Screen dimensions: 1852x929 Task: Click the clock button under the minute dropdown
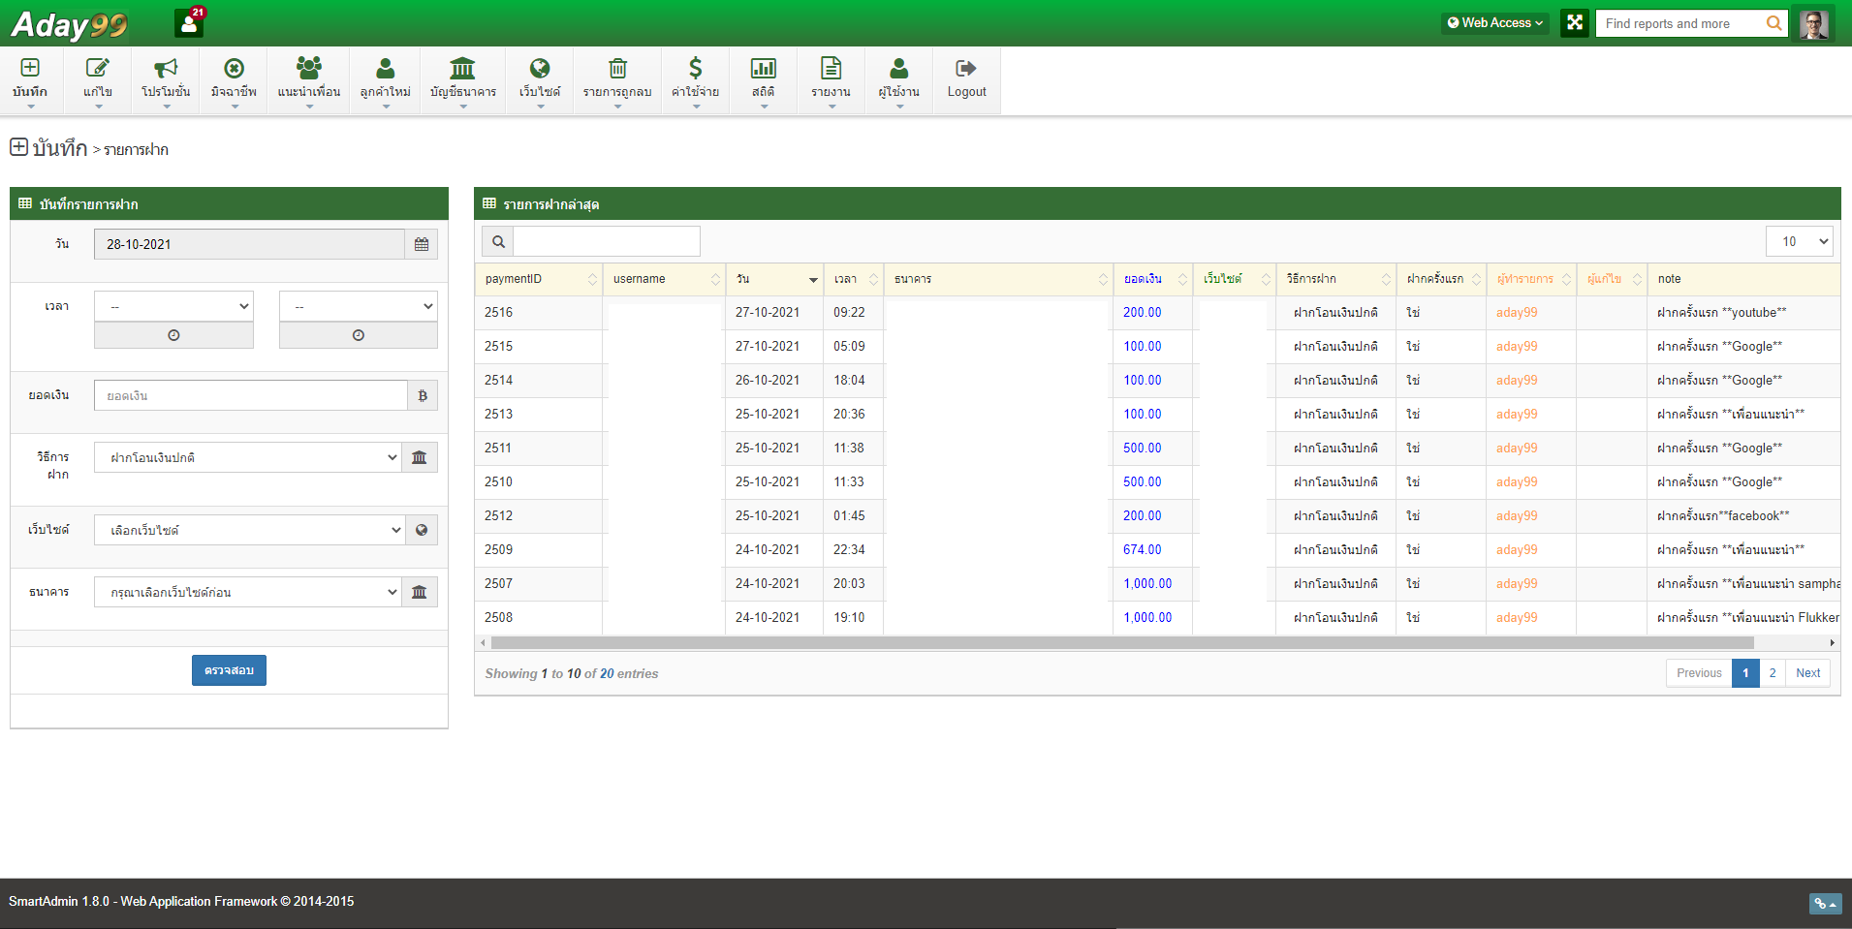(x=359, y=335)
